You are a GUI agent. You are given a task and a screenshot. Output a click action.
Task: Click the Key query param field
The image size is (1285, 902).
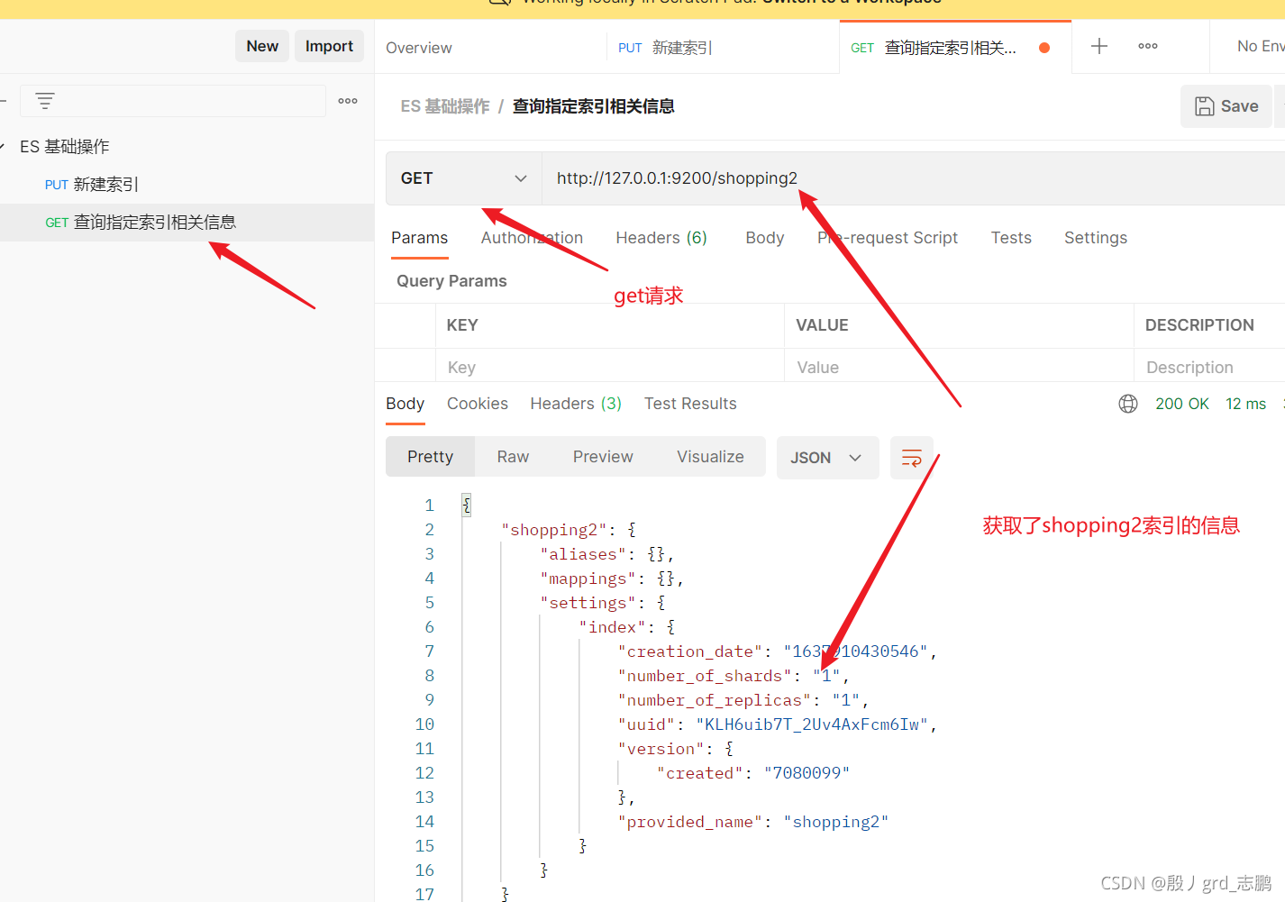pyautogui.click(x=610, y=367)
